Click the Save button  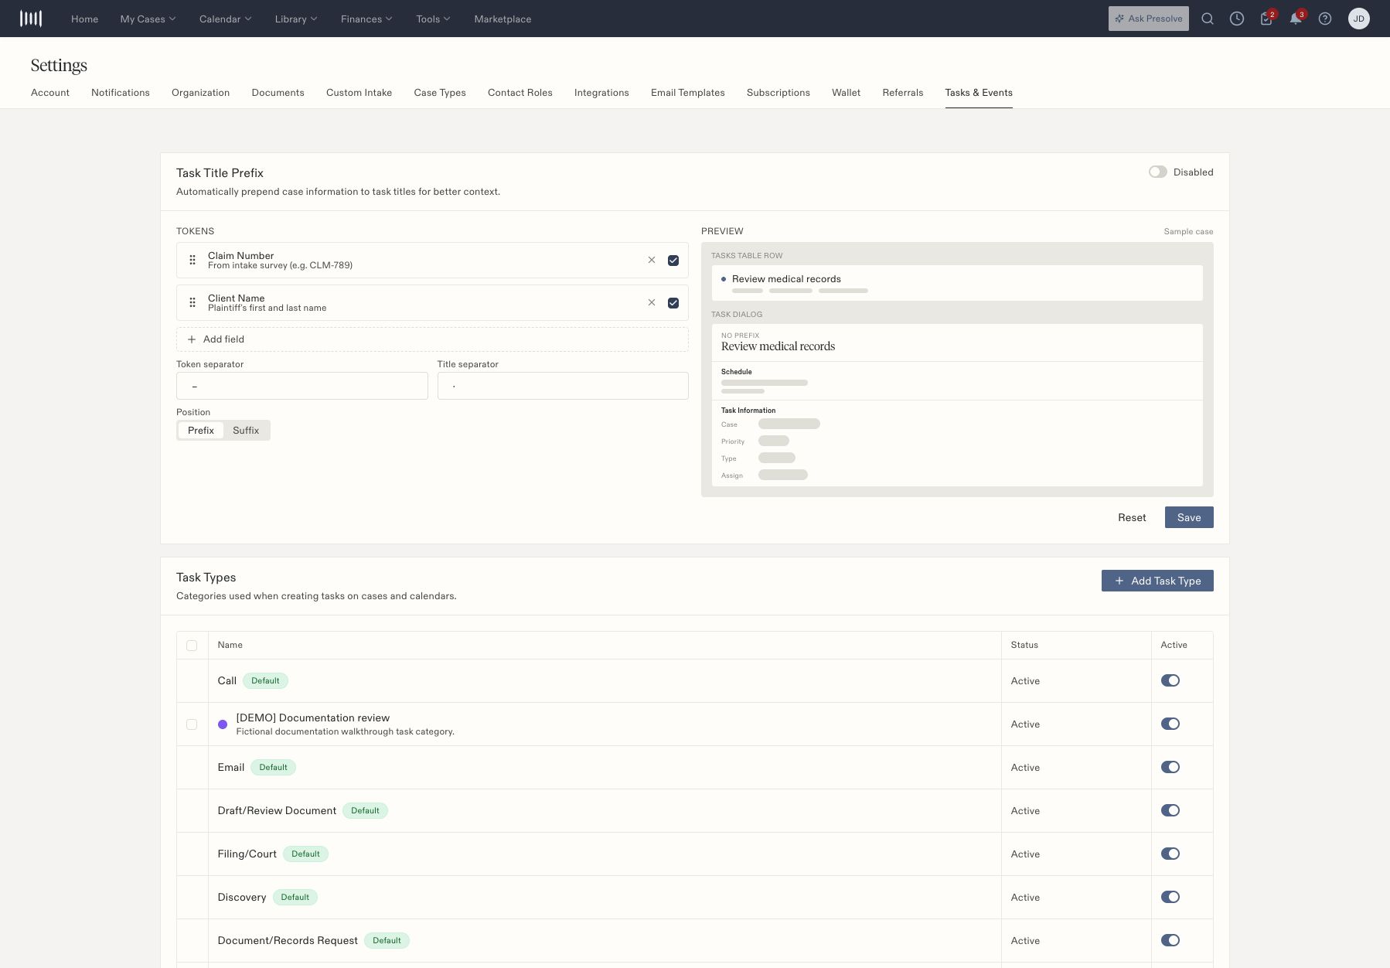1189,517
